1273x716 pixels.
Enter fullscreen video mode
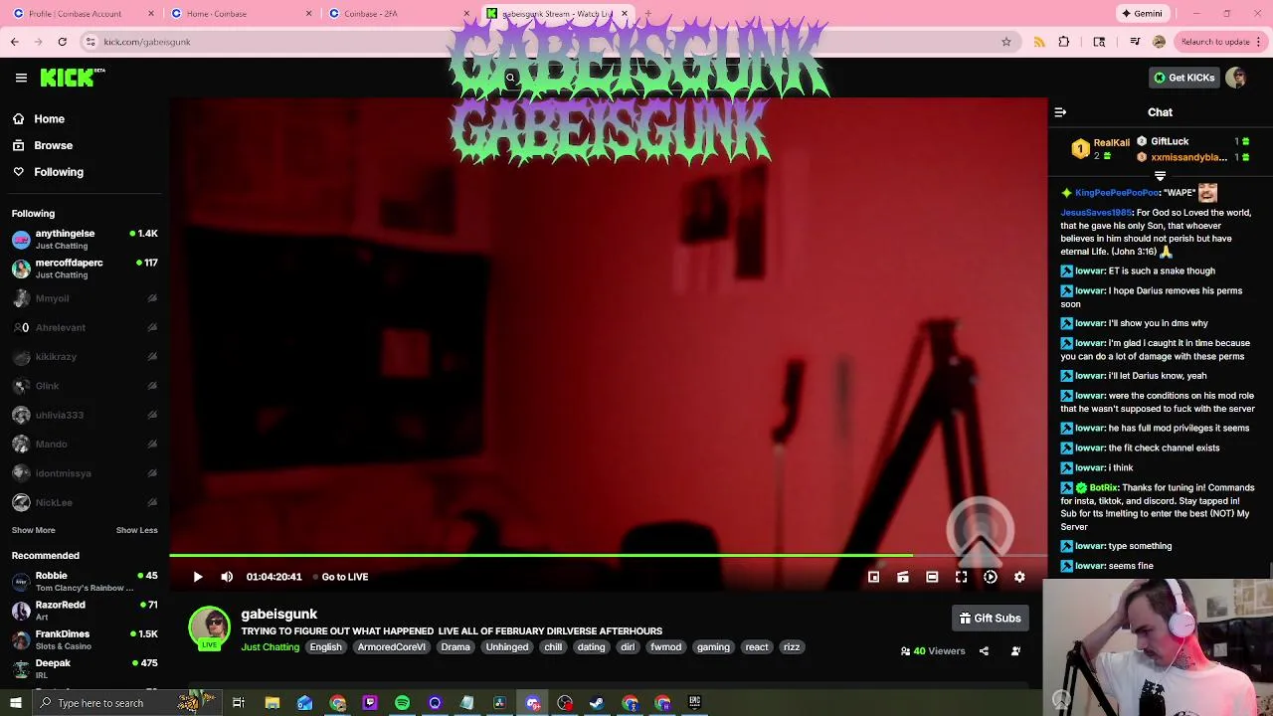961,577
